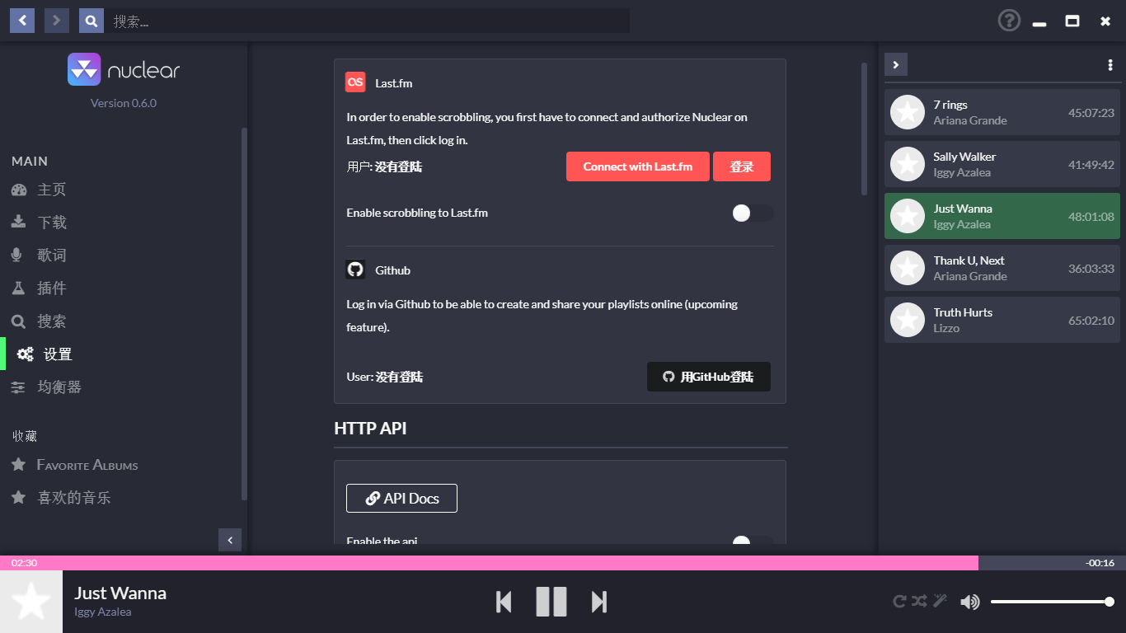The height and width of the screenshot is (633, 1126).
Task: Click the now-playing album art thumbnail
Action: tap(31, 602)
